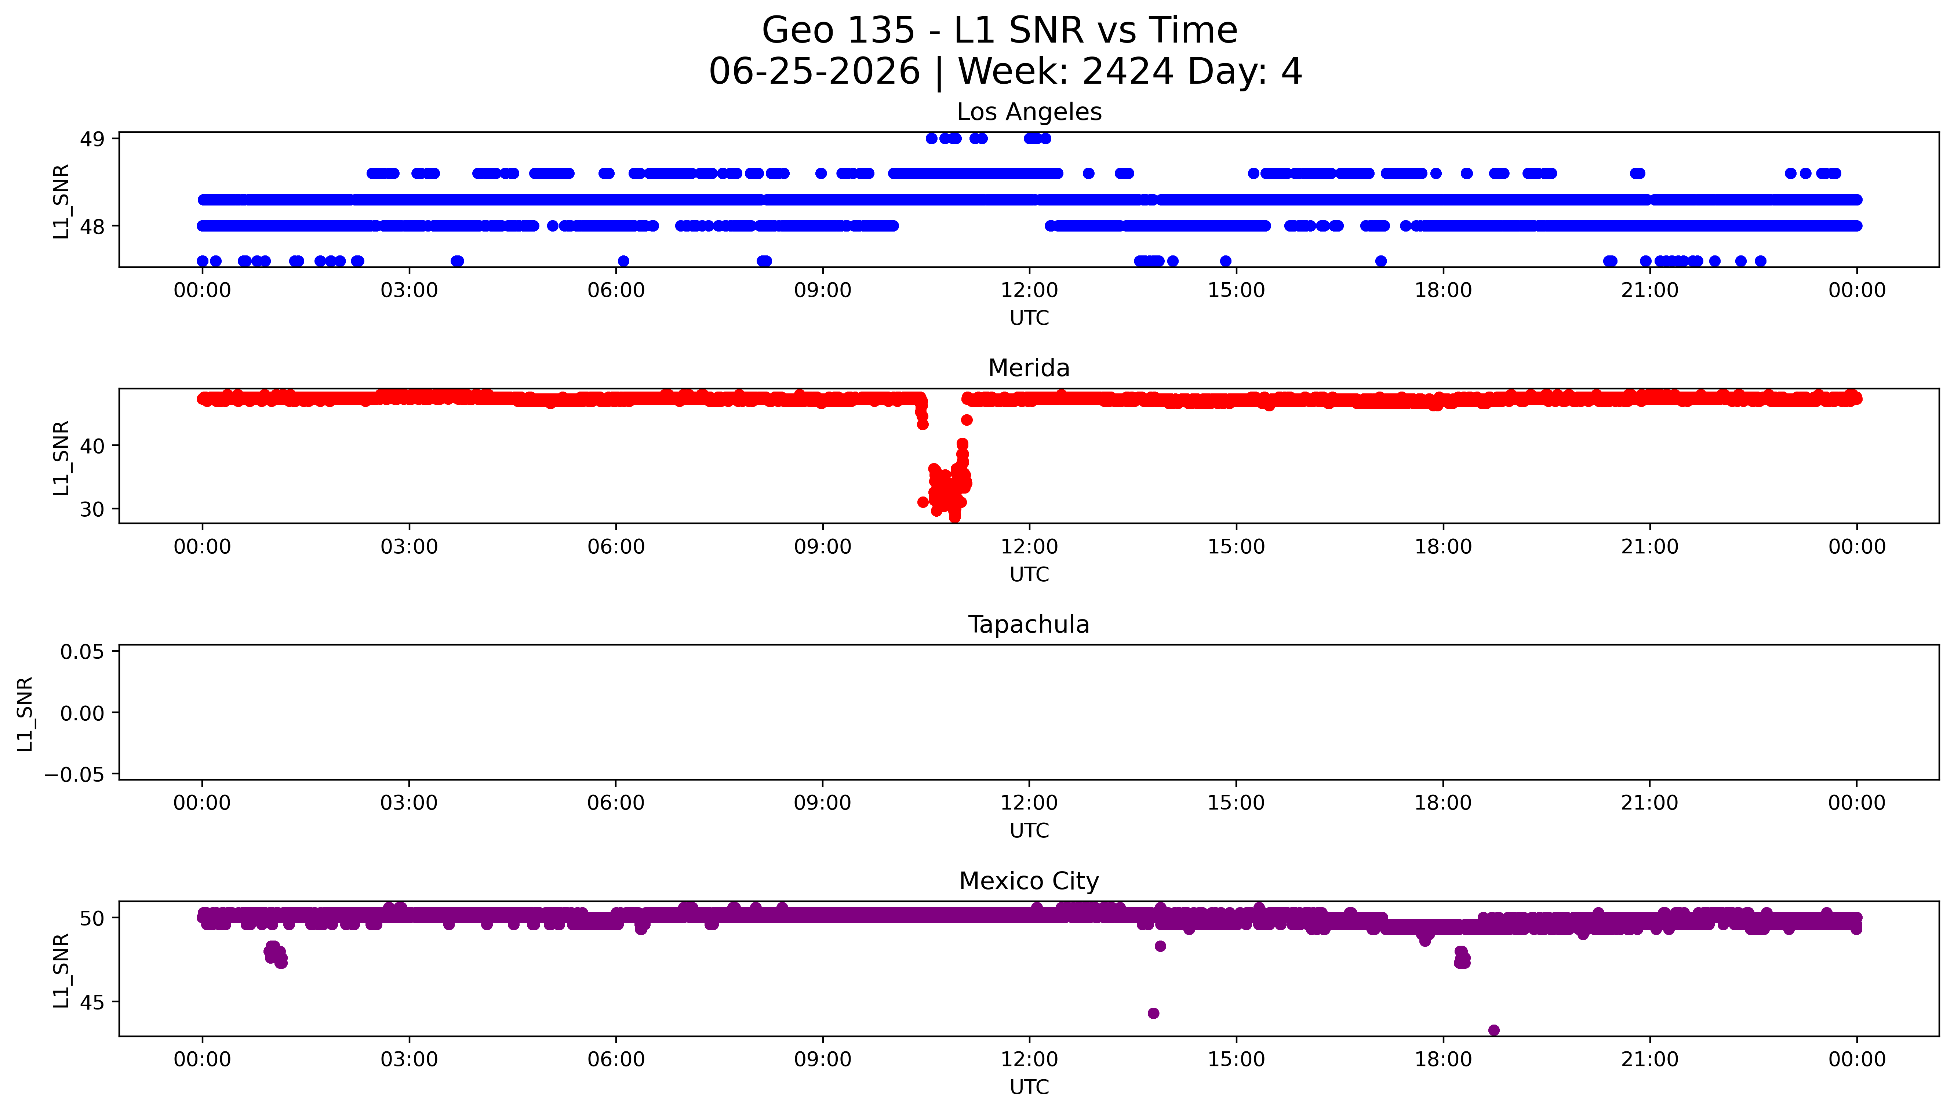Click the 12:00 tick label under Los Angeles
The image size is (1954, 1113).
coord(1029,291)
